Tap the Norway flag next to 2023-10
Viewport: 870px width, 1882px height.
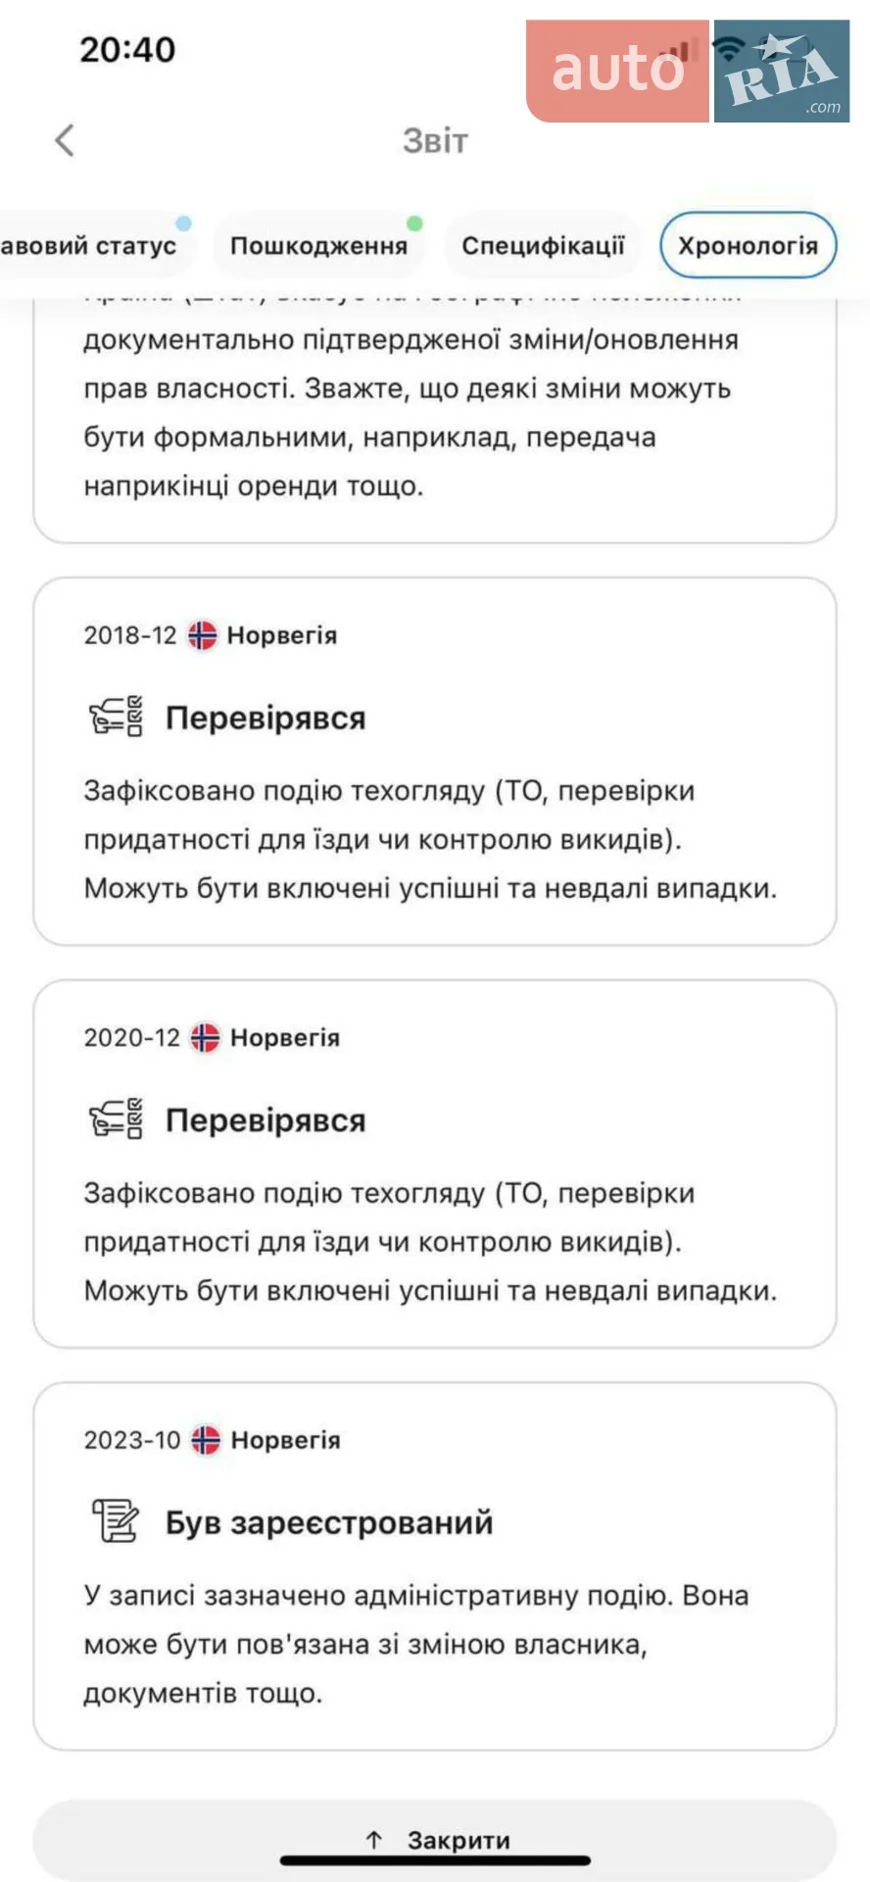[x=206, y=1440]
